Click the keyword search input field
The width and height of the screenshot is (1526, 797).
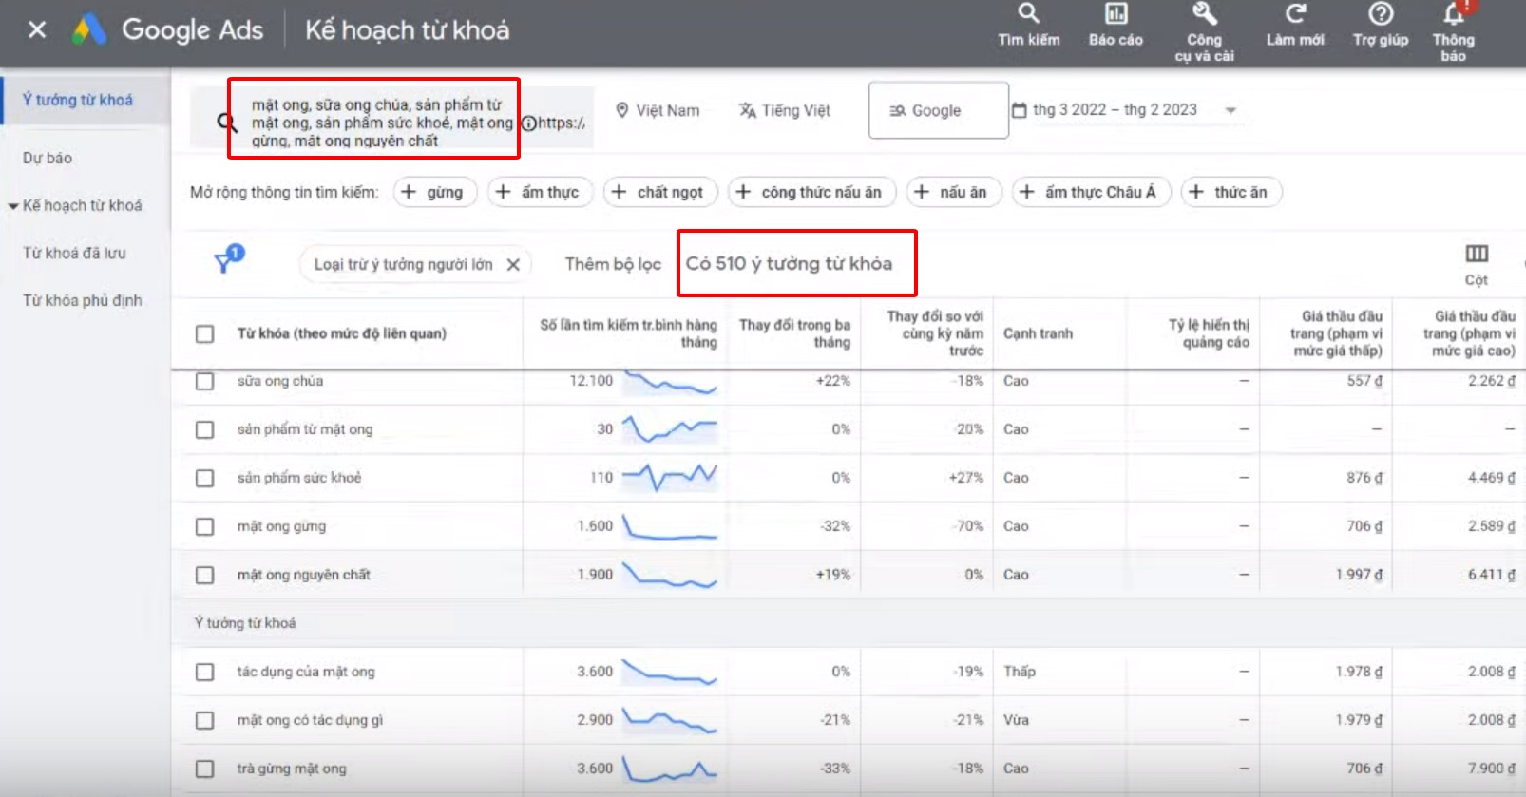tap(380, 123)
